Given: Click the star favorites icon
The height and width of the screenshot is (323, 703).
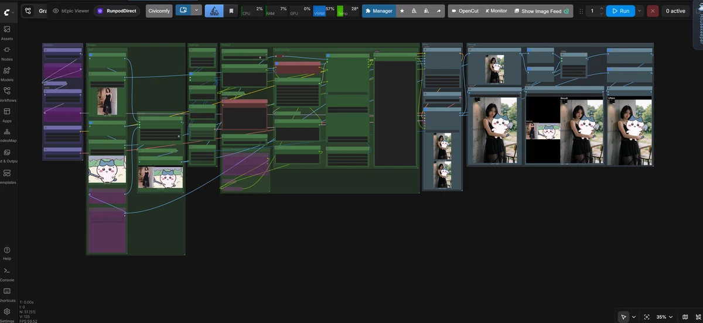Looking at the screenshot, I should click(x=402, y=11).
